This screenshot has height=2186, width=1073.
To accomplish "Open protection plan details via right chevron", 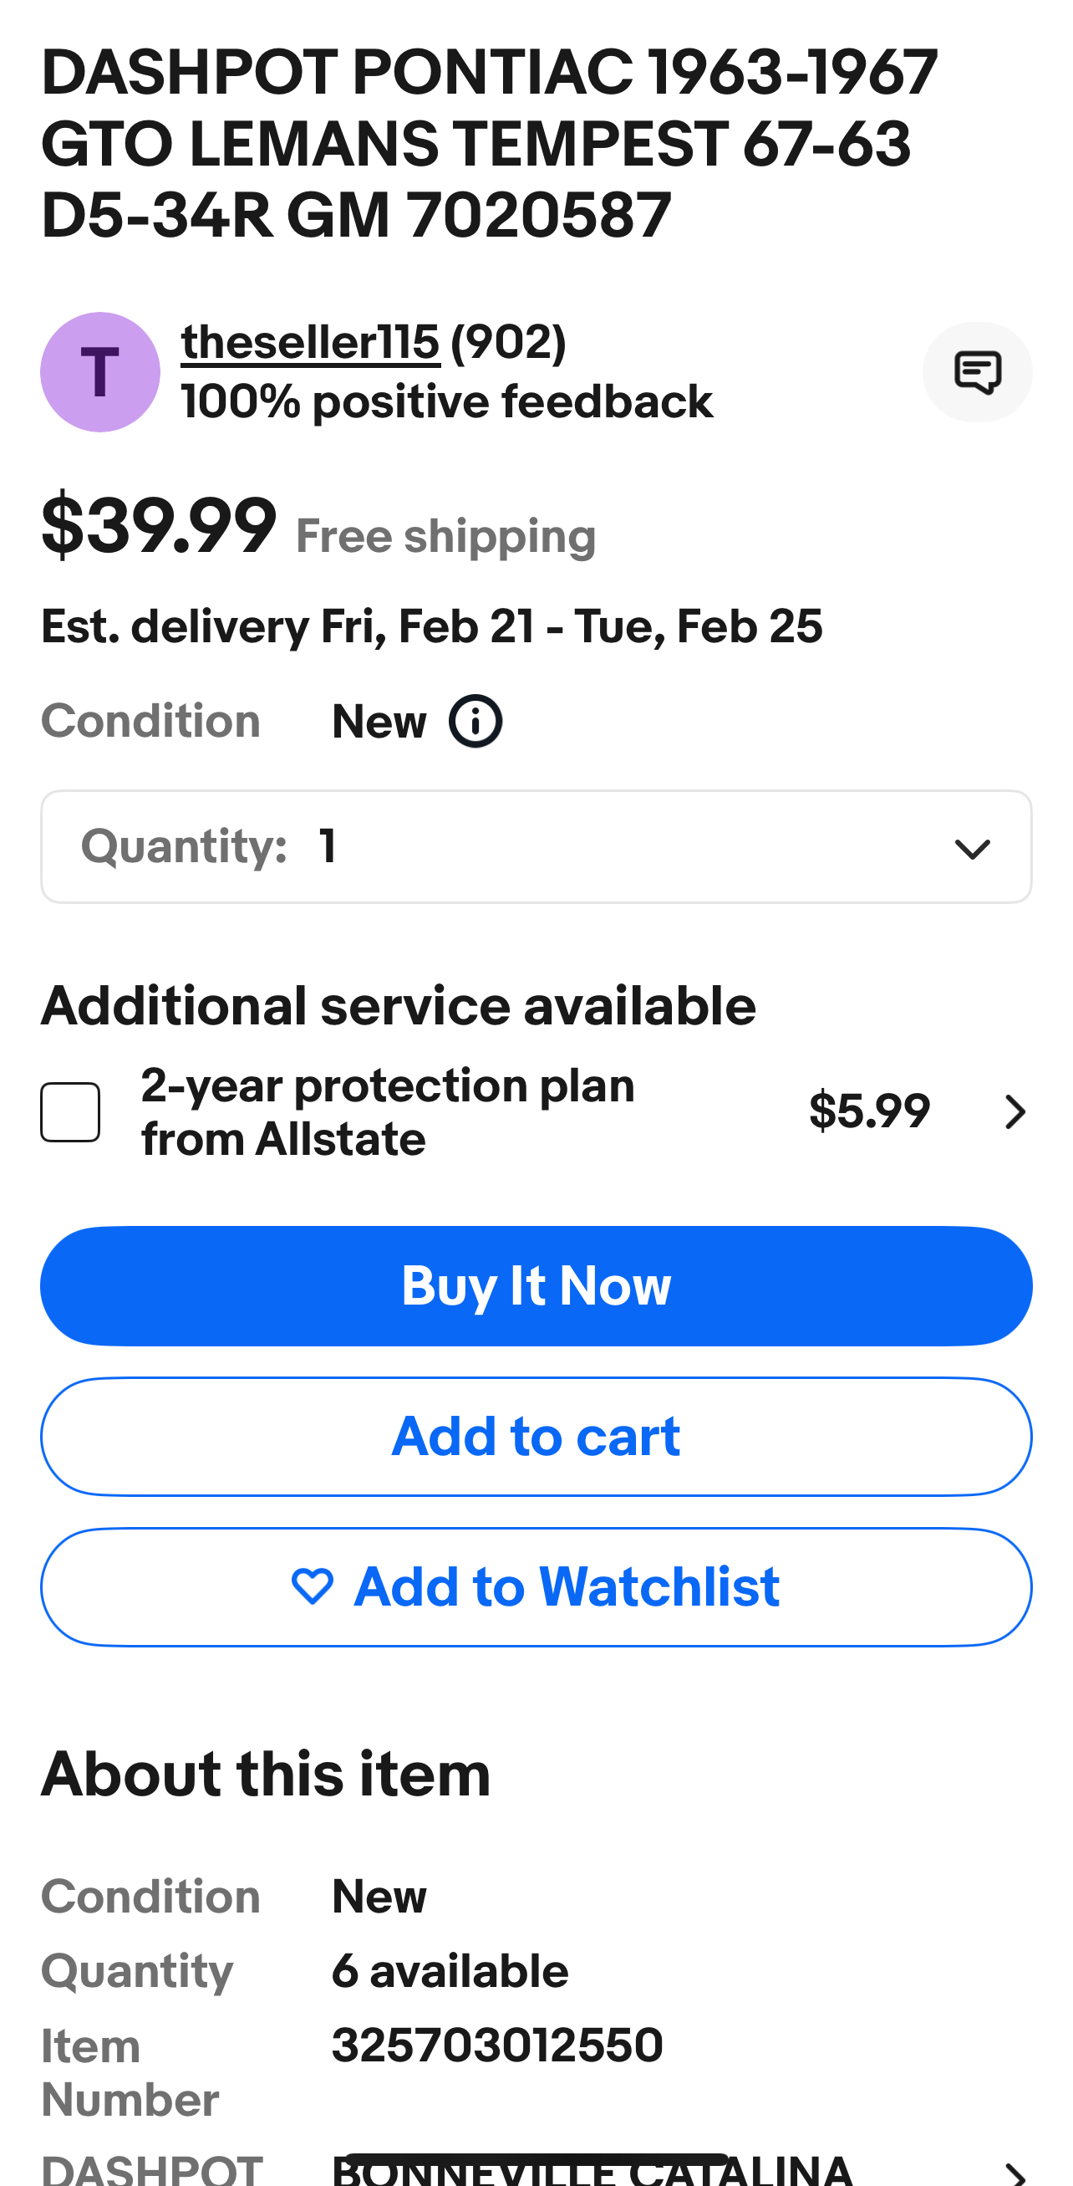I will (1015, 1111).
